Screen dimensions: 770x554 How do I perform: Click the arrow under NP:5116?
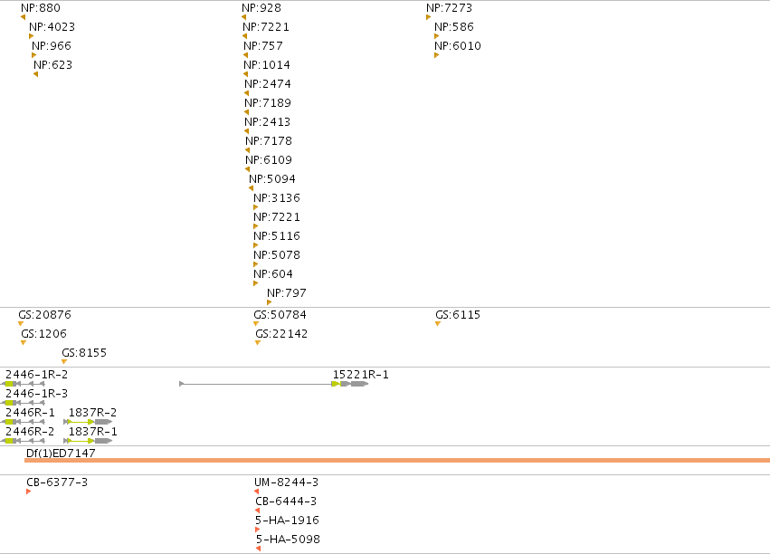tap(255, 245)
